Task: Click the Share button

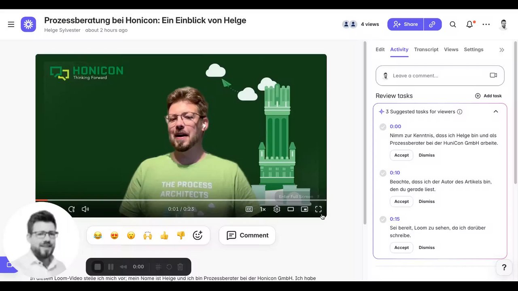Action: 405,24
